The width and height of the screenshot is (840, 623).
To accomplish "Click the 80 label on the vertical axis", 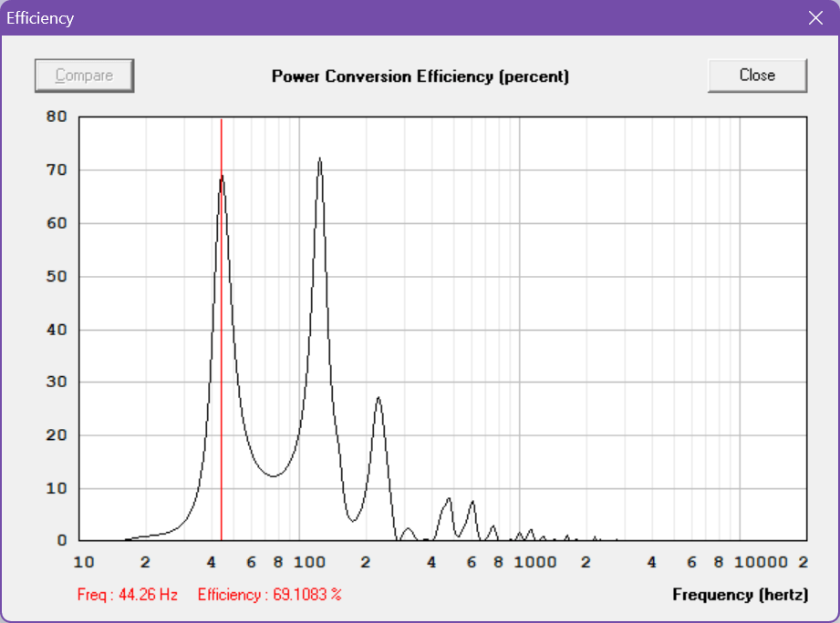I will click(x=57, y=117).
